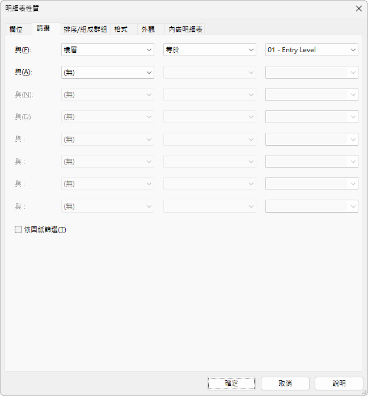Click the 01 - Entry Level chevron icon
This screenshot has width=368, height=396.
coord(353,50)
